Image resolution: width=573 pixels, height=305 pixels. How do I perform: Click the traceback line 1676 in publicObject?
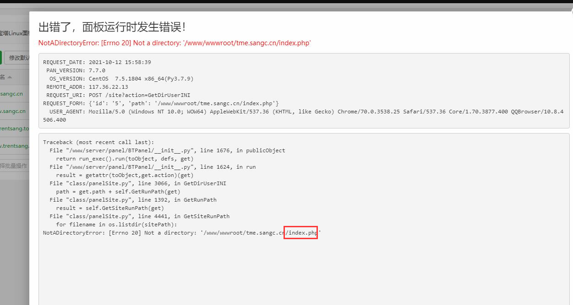coord(167,150)
